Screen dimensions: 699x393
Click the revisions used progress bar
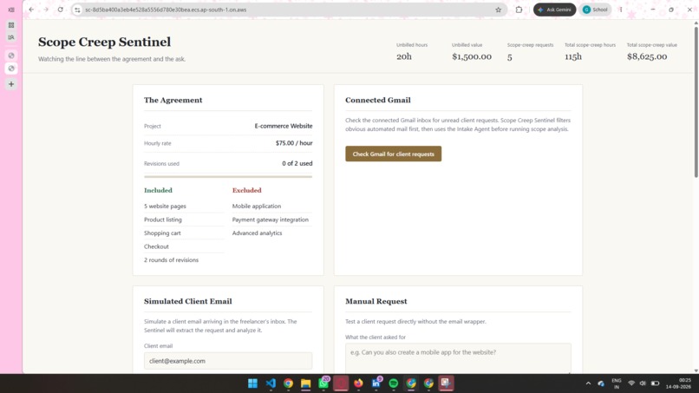228,177
